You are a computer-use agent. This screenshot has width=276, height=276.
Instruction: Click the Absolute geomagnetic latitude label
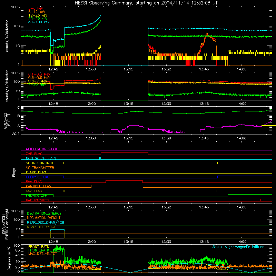point(238,247)
